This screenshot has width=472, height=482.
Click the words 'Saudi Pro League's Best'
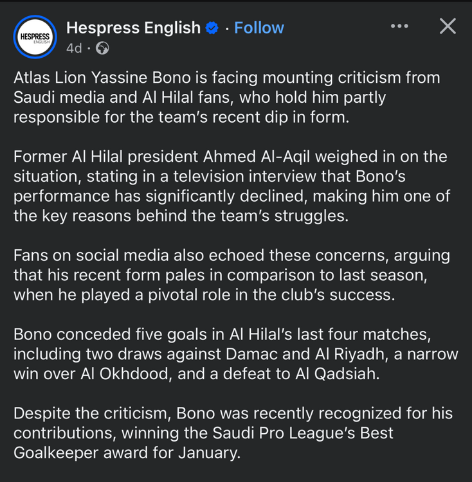(x=303, y=433)
